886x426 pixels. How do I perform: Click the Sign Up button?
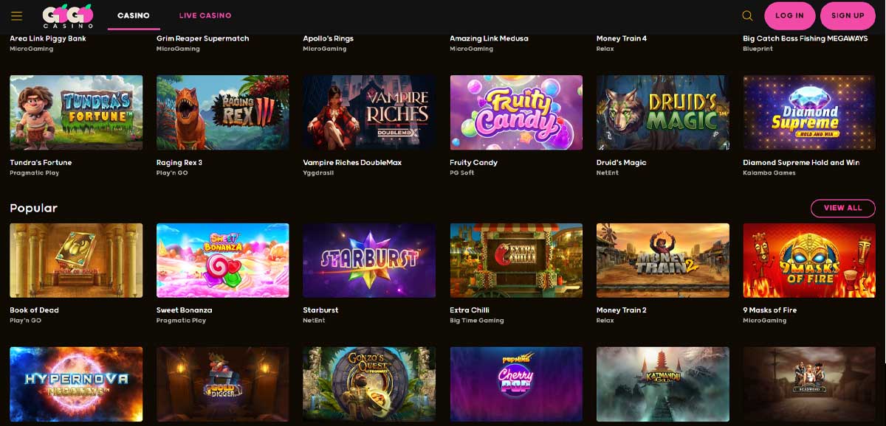[848, 15]
